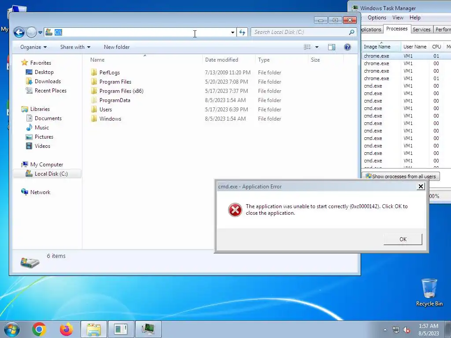The image size is (451, 338).
Task: Refresh the folder view
Action: (x=242, y=33)
